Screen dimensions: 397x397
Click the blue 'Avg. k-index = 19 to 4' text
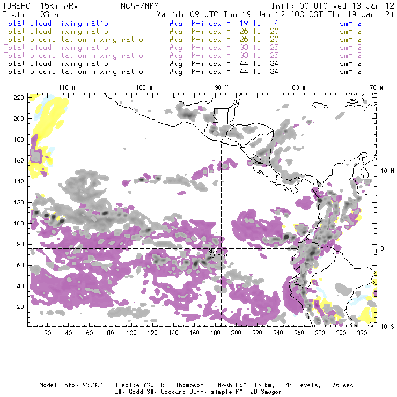[224, 24]
